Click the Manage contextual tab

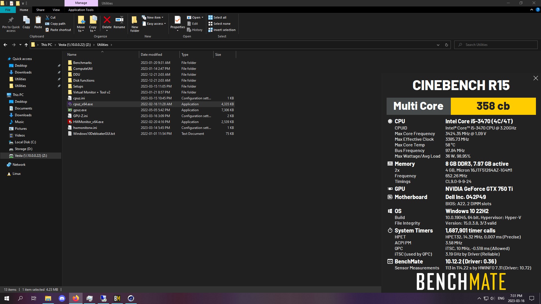[81, 3]
